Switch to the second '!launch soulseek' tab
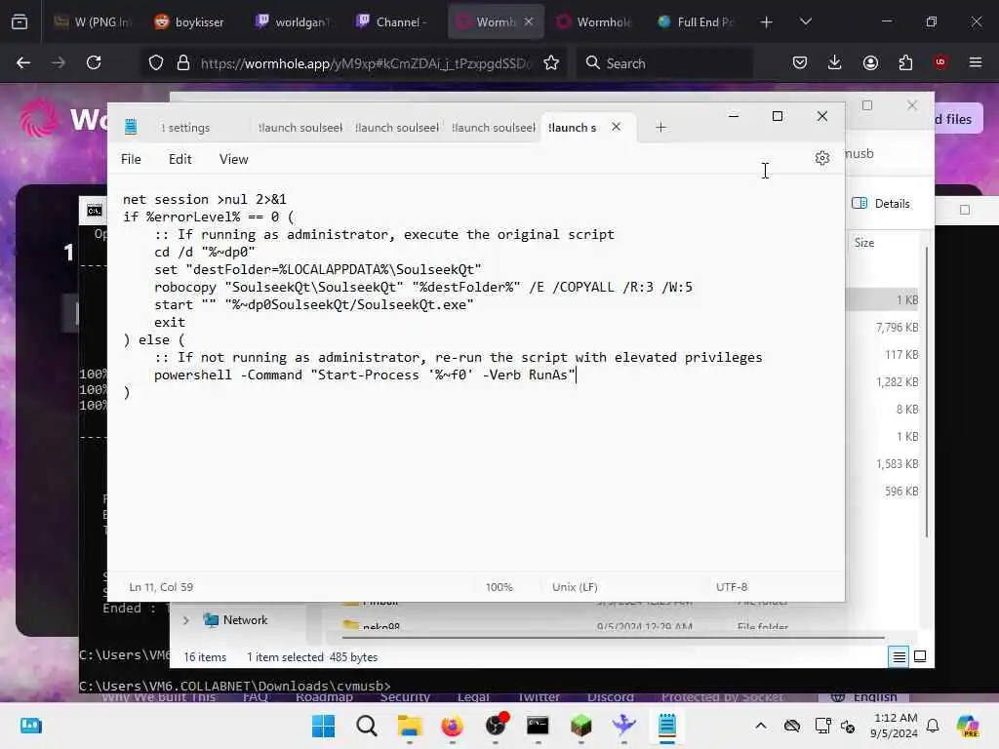 (x=397, y=128)
